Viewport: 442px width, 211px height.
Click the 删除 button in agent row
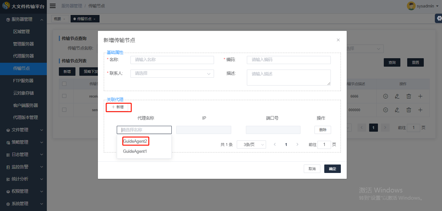pyautogui.click(x=323, y=130)
